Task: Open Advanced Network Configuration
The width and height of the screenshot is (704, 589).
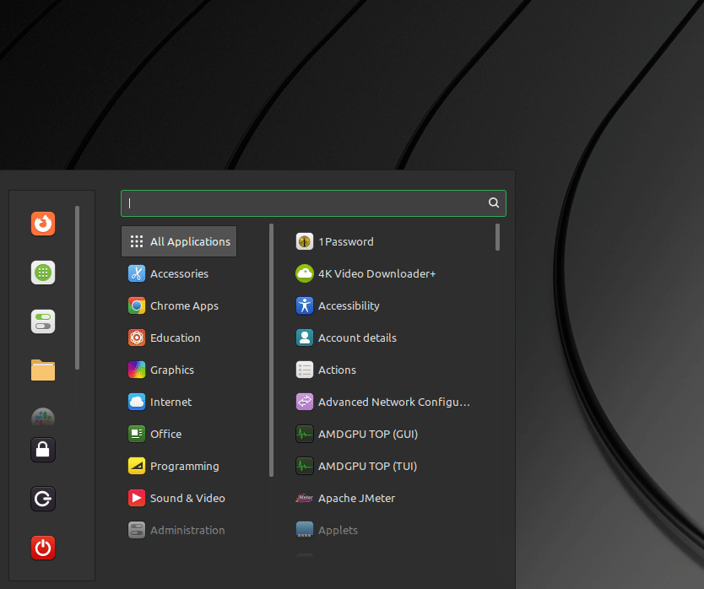Action: (393, 403)
